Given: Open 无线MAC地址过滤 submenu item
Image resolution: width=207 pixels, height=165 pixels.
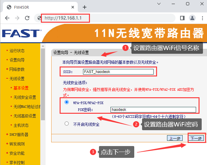Looking at the screenshot, I should (27, 107).
